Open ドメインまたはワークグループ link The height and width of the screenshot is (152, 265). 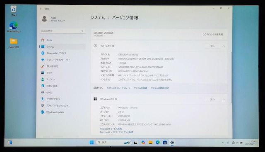click(118, 88)
